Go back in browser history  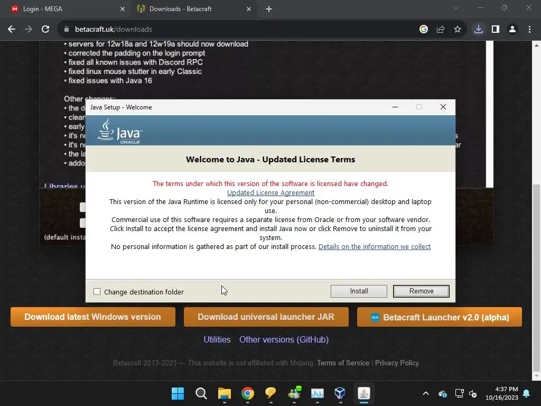pyautogui.click(x=12, y=30)
